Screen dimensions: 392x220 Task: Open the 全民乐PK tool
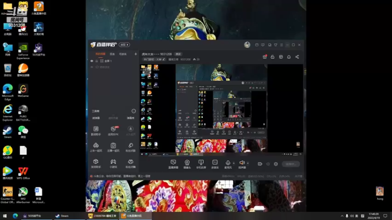pyautogui.click(x=113, y=131)
